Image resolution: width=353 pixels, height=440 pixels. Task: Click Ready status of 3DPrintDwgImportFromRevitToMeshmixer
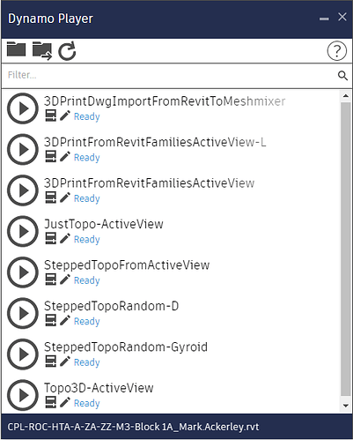point(87,116)
